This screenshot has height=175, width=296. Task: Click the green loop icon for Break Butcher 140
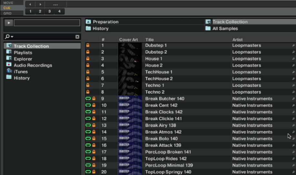click(x=88, y=99)
